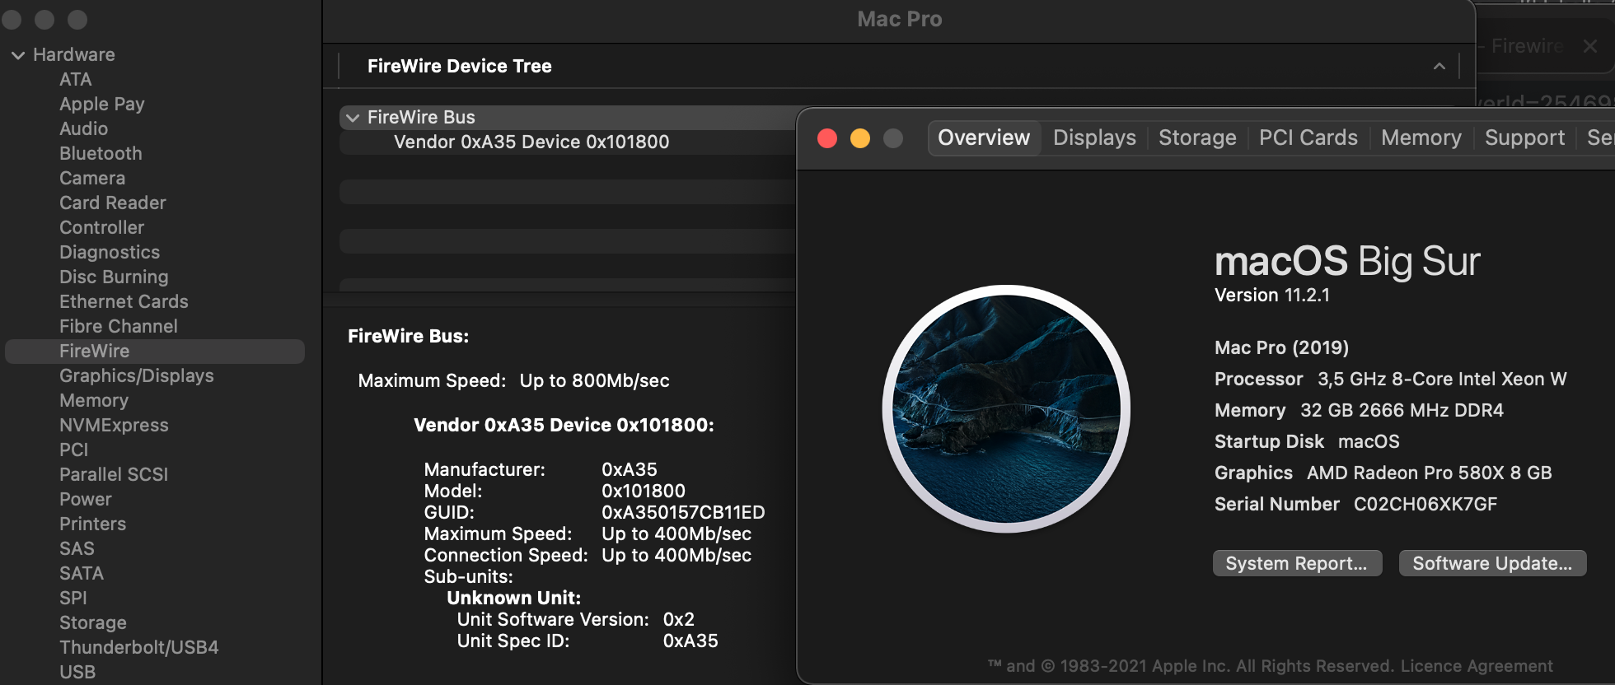Switch to the Memory tab in About This Mac
This screenshot has height=685, width=1615.
pyautogui.click(x=1421, y=137)
